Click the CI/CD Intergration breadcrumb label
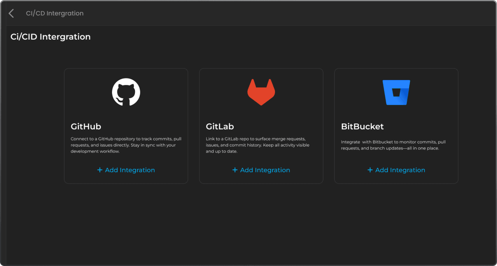The height and width of the screenshot is (266, 497). tap(55, 13)
